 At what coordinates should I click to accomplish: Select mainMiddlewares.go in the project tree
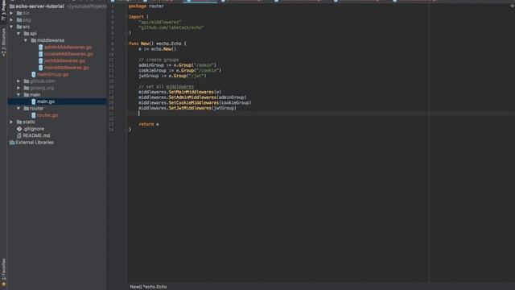67,68
